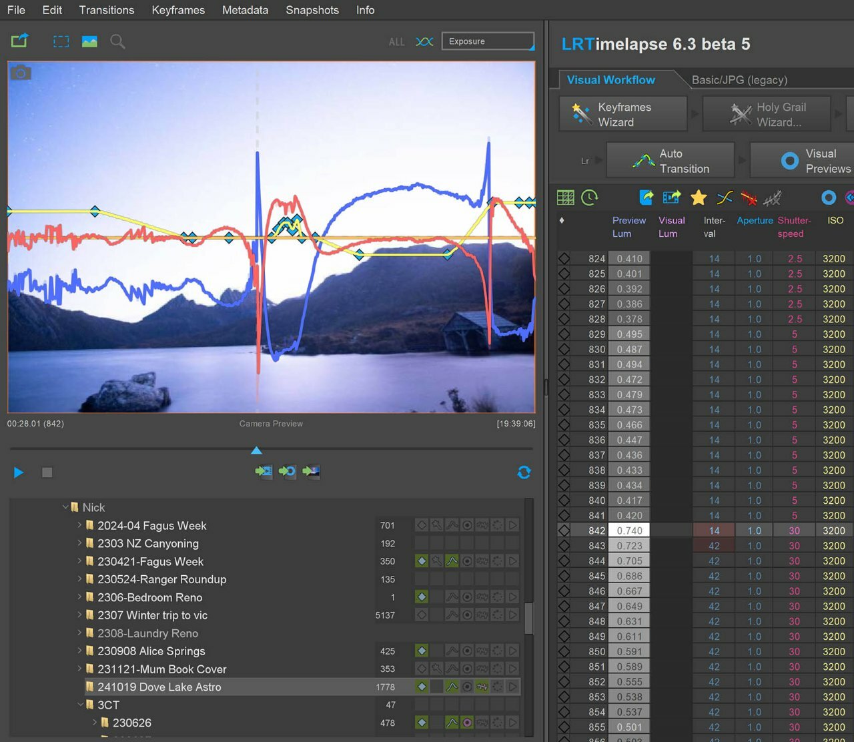Open the Exposure curve dropdown
Viewport: 854px width, 742px height.
tap(488, 41)
